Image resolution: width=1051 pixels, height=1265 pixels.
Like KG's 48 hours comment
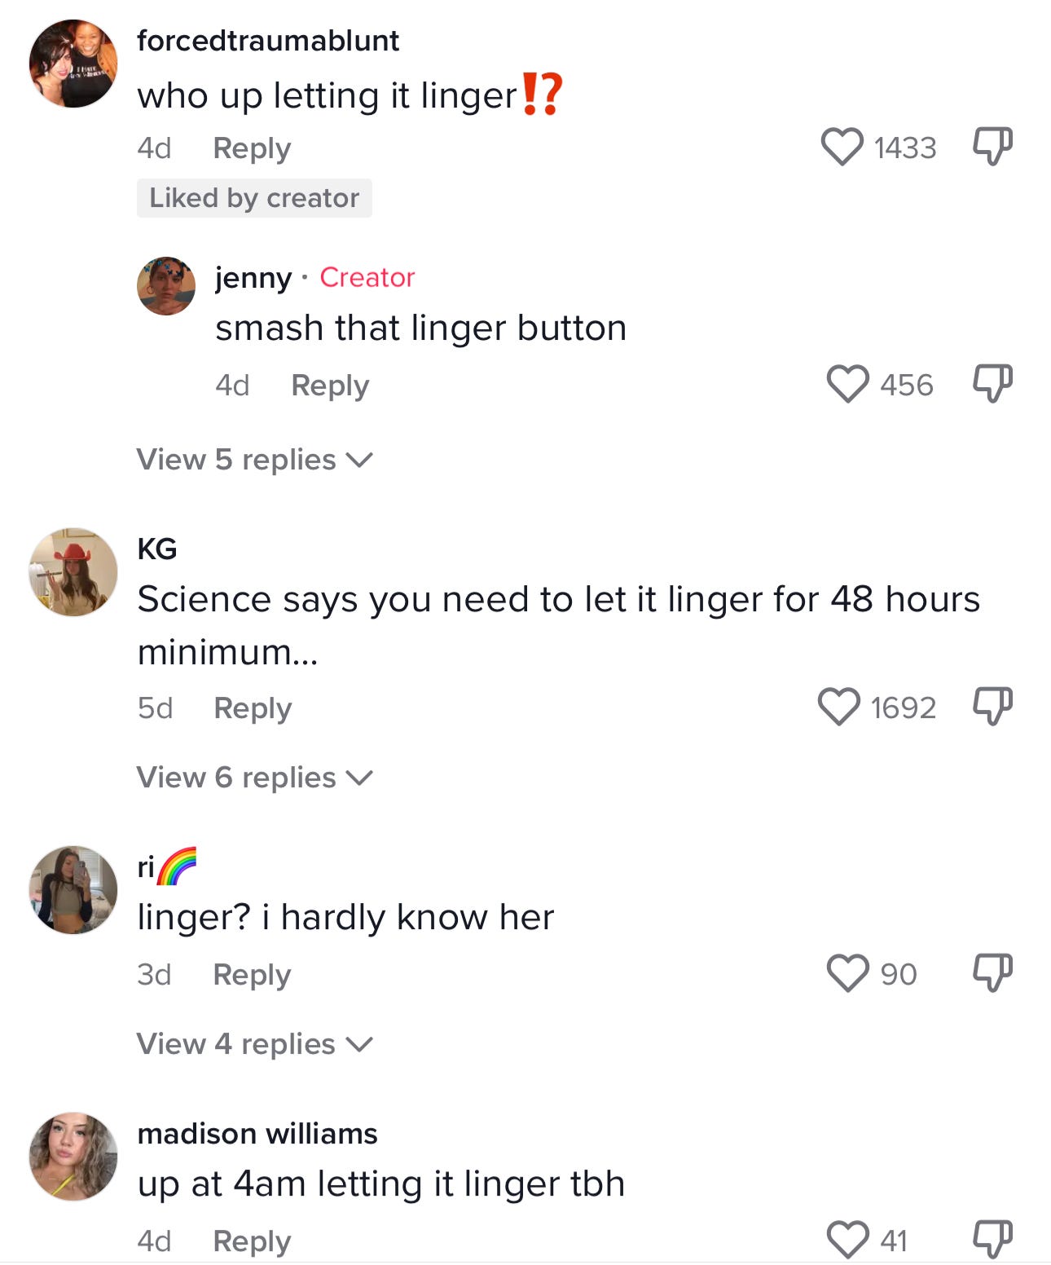838,707
